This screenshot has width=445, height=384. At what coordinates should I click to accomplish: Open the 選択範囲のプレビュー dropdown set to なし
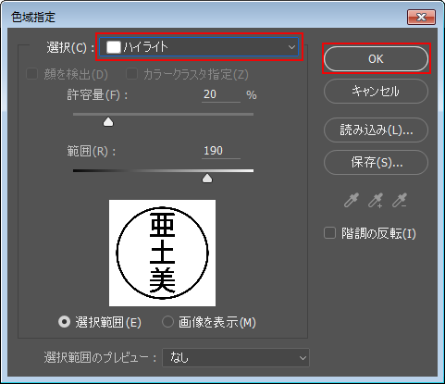point(236,358)
